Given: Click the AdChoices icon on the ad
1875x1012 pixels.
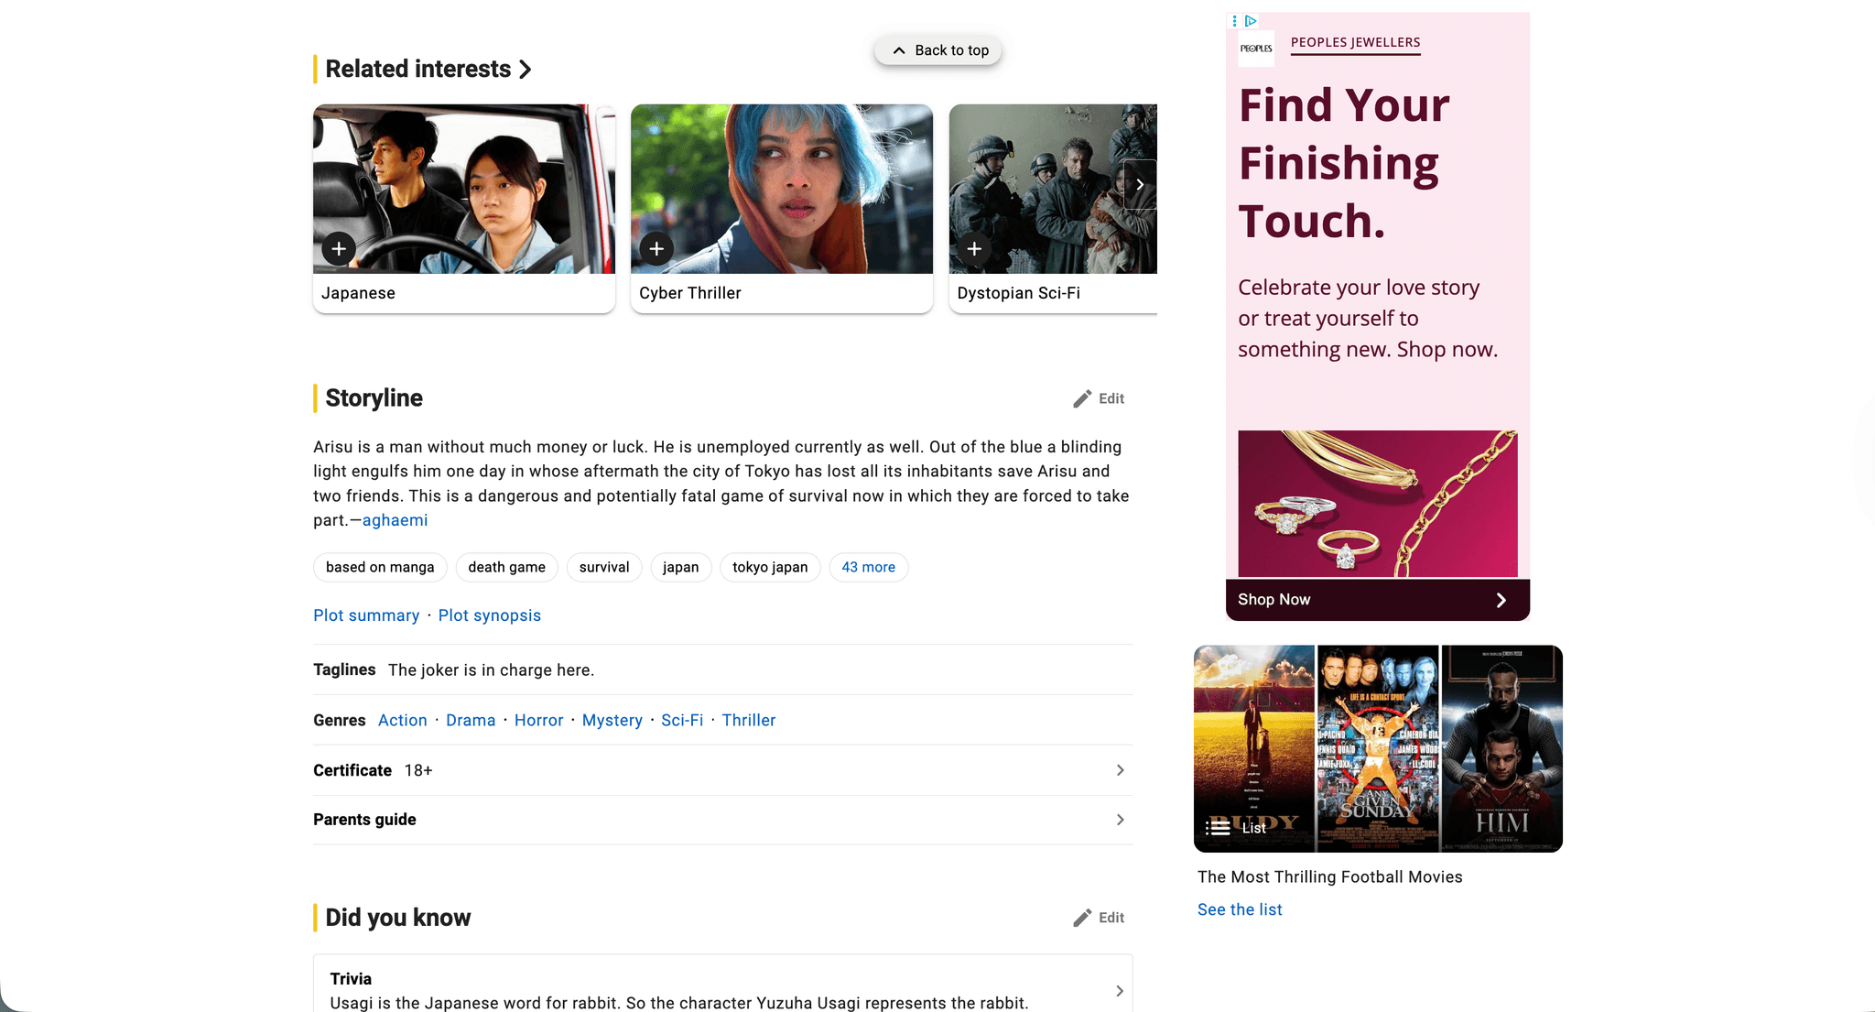Looking at the screenshot, I should (x=1251, y=20).
